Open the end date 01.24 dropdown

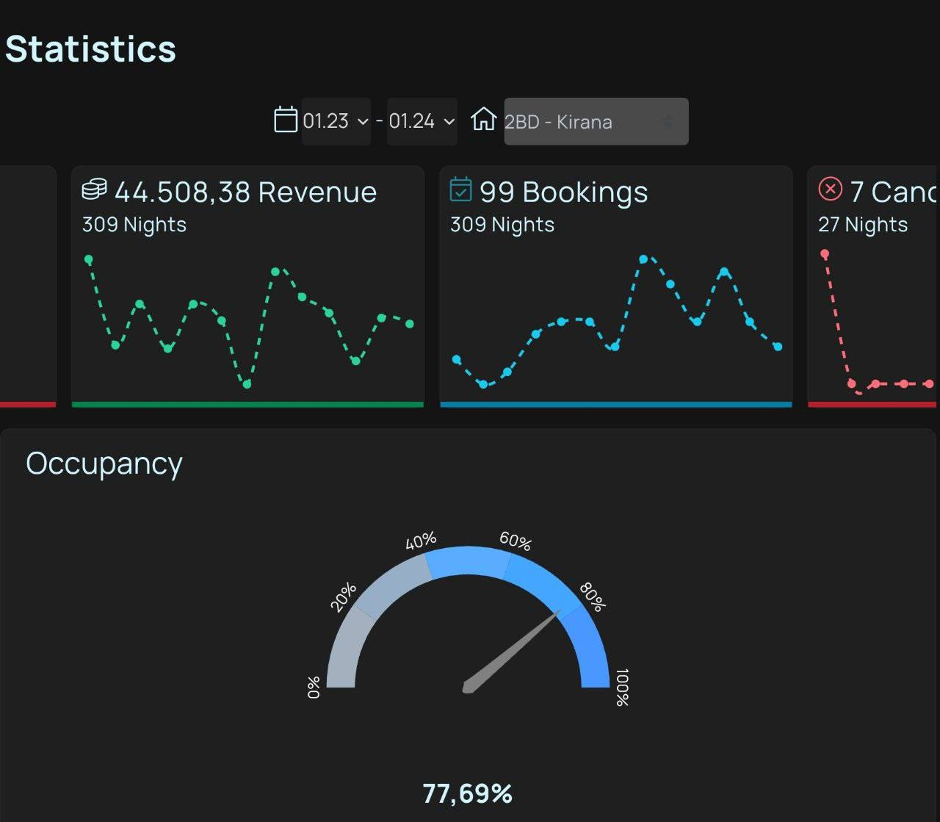tap(422, 121)
